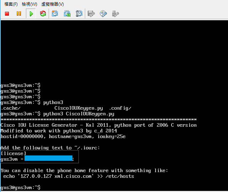Viewport: 228px width, 192px height.
Task: Open the 檔案(F) menu
Action: coord(11,4)
